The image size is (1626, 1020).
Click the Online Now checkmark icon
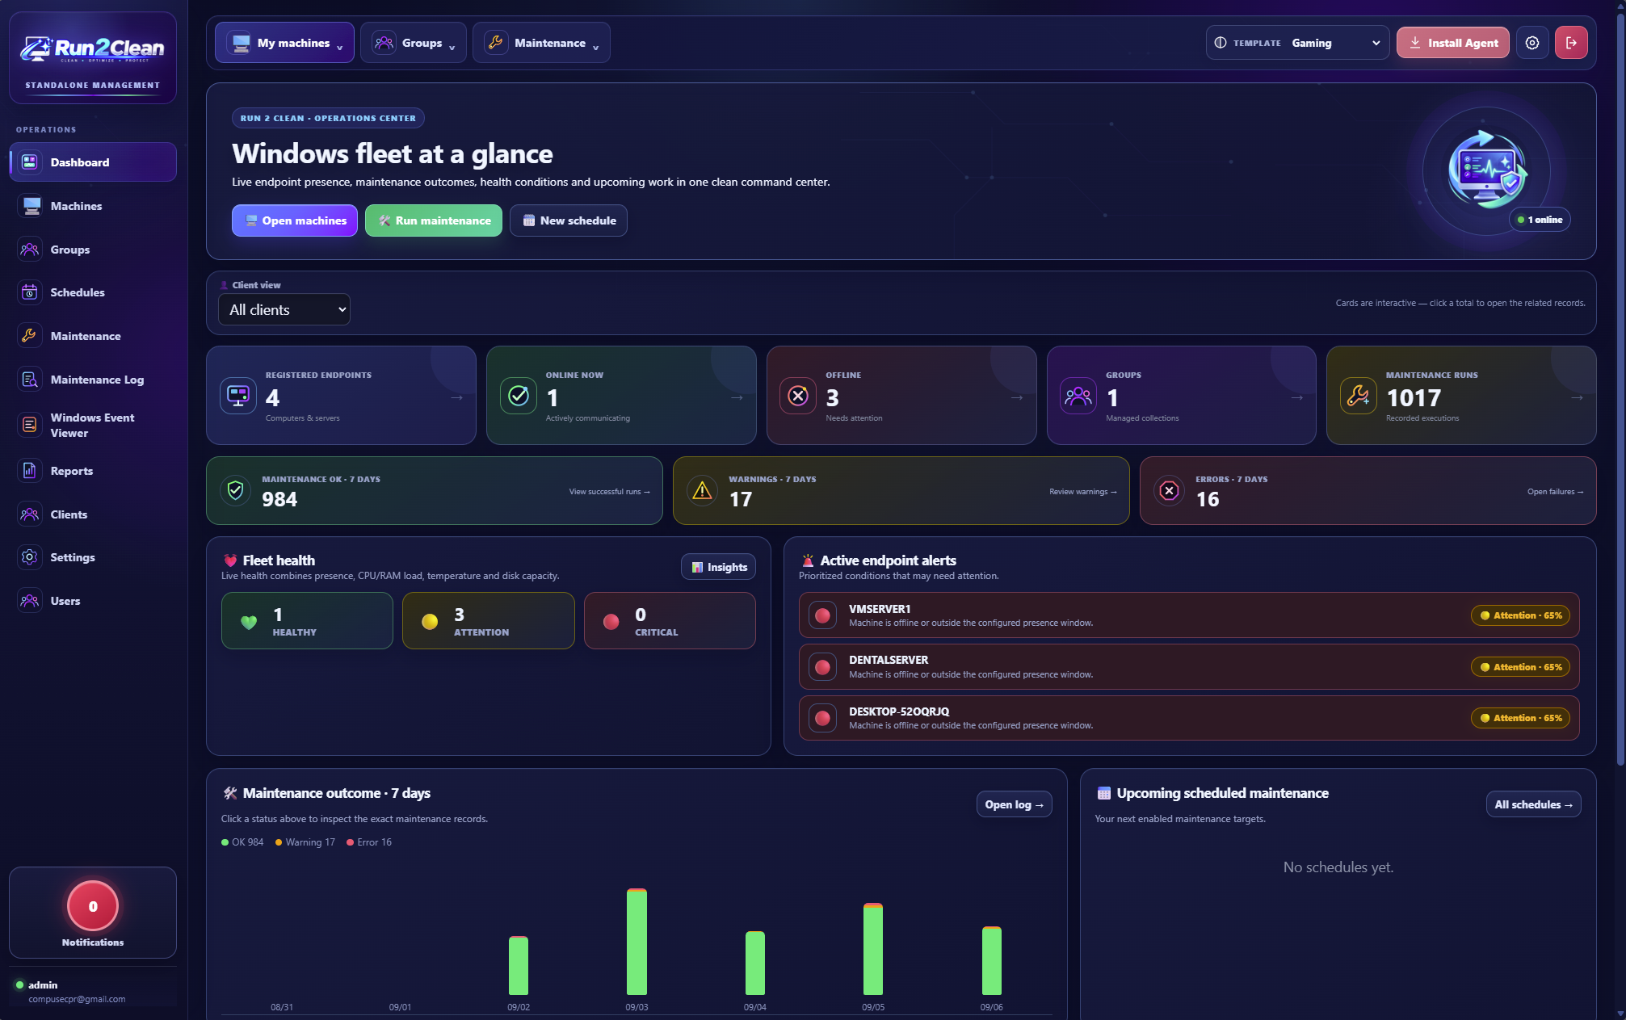click(519, 396)
